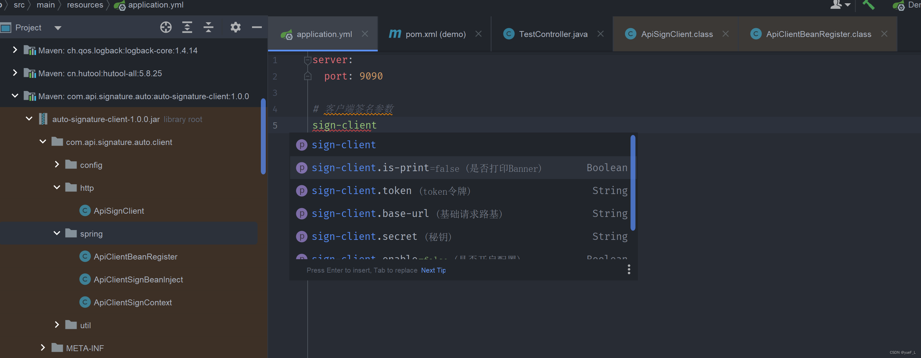Expand the config folder in the tree
921x358 pixels.
pyautogui.click(x=57, y=164)
